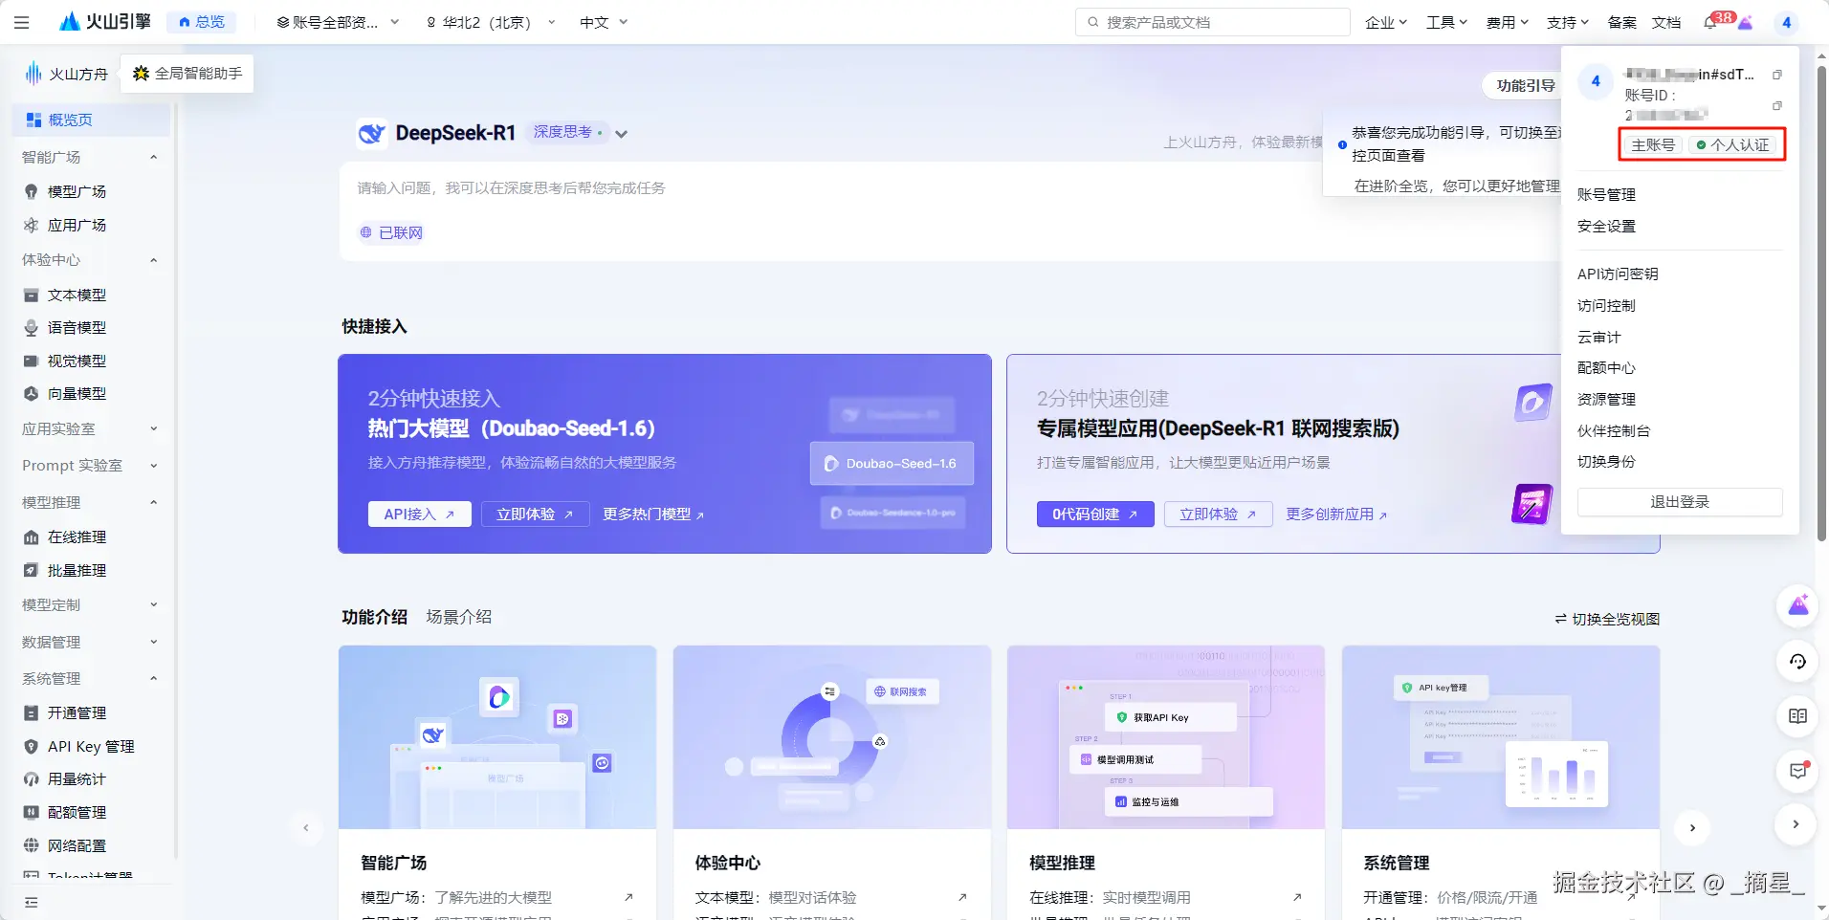Toggle the 已联网 web search option
This screenshot has height=920, width=1829.
391,232
